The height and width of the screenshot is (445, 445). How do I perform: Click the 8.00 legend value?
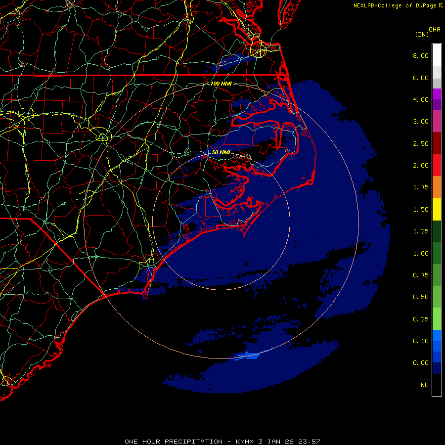point(421,55)
